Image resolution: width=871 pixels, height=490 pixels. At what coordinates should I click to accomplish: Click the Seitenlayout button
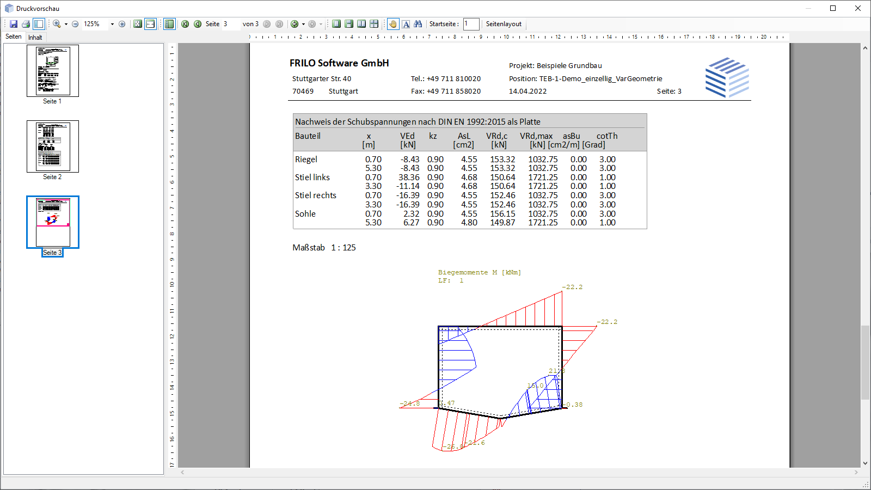click(504, 24)
